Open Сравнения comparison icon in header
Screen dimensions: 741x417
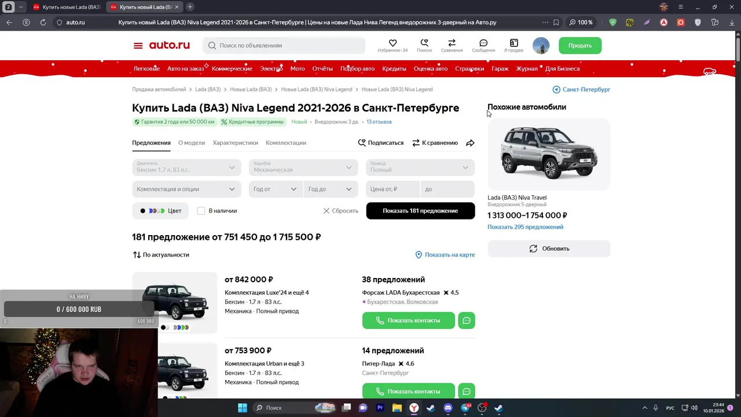452,43
